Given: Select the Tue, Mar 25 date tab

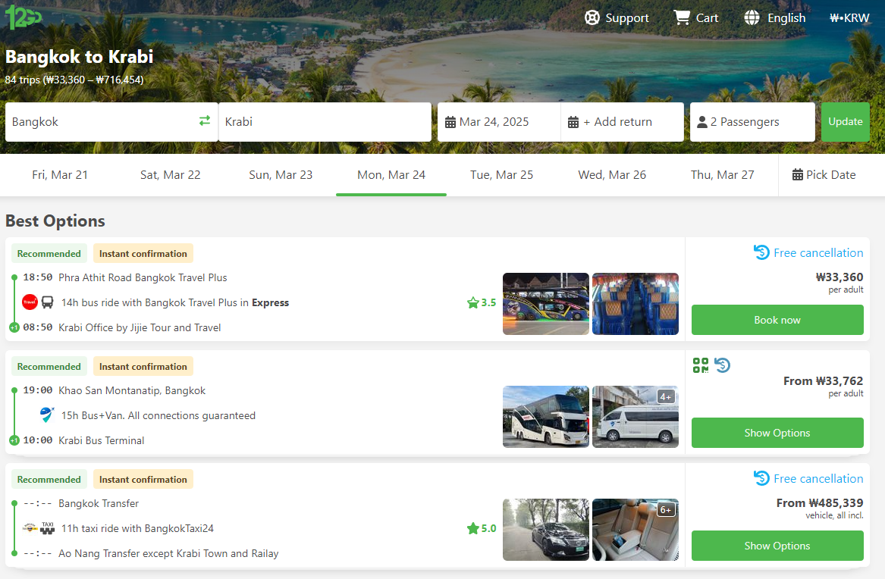Looking at the screenshot, I should (502, 175).
